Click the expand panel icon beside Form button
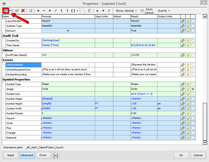 pos(56,155)
